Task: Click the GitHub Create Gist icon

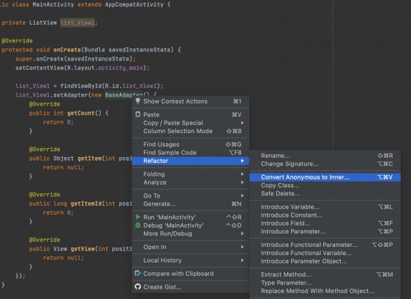Action: point(138,287)
